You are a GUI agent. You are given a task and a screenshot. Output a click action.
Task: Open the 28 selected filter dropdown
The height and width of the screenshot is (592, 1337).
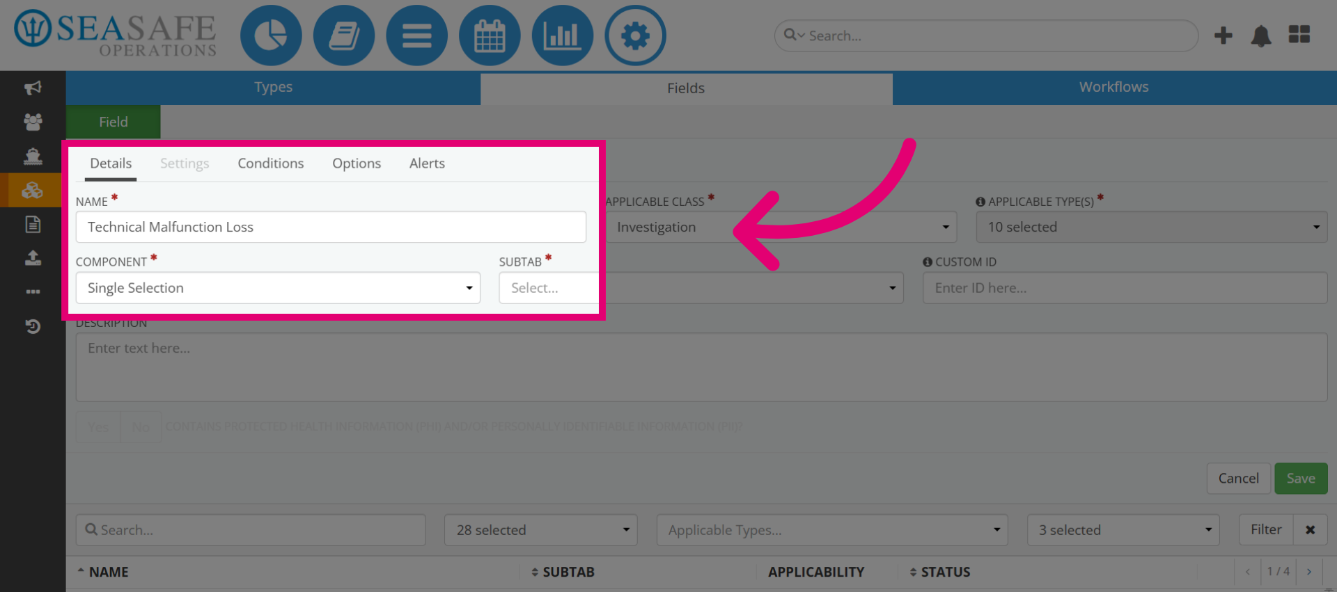coord(541,530)
